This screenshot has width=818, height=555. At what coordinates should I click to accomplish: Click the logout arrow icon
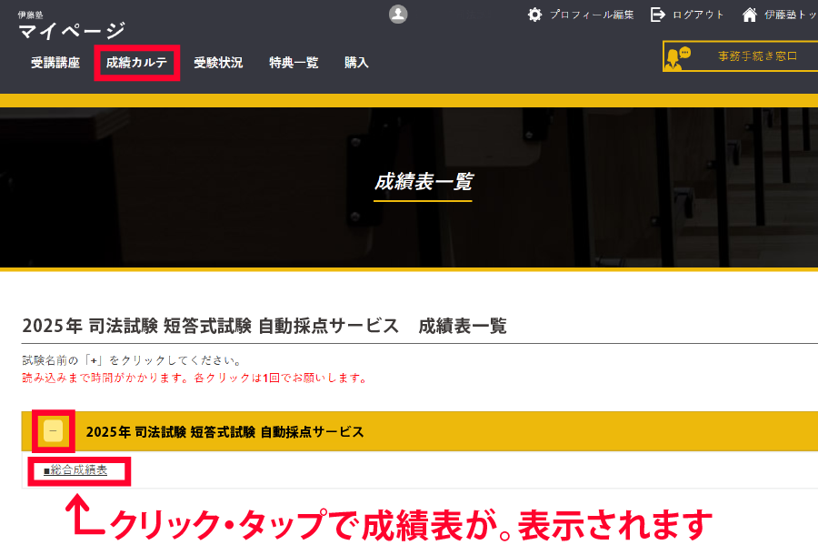(x=658, y=15)
